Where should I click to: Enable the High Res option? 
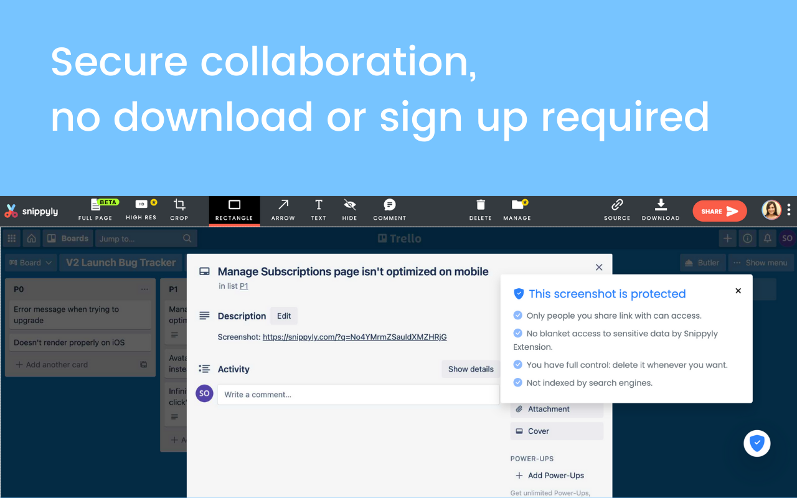pyautogui.click(x=141, y=210)
